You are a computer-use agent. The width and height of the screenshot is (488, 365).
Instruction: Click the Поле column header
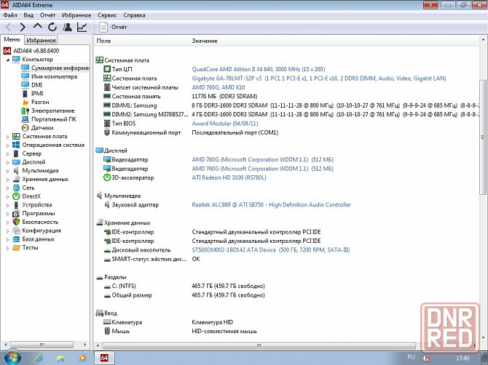[x=141, y=41]
